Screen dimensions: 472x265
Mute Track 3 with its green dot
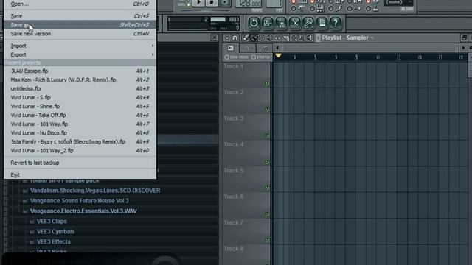266,135
